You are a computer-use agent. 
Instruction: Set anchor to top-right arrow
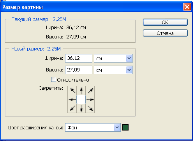90,91
